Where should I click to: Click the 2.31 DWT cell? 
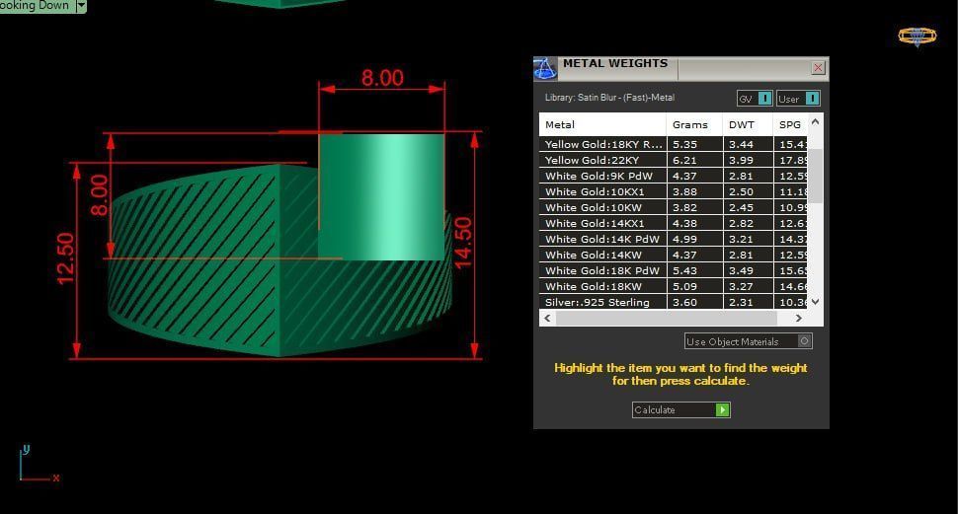[x=748, y=302]
